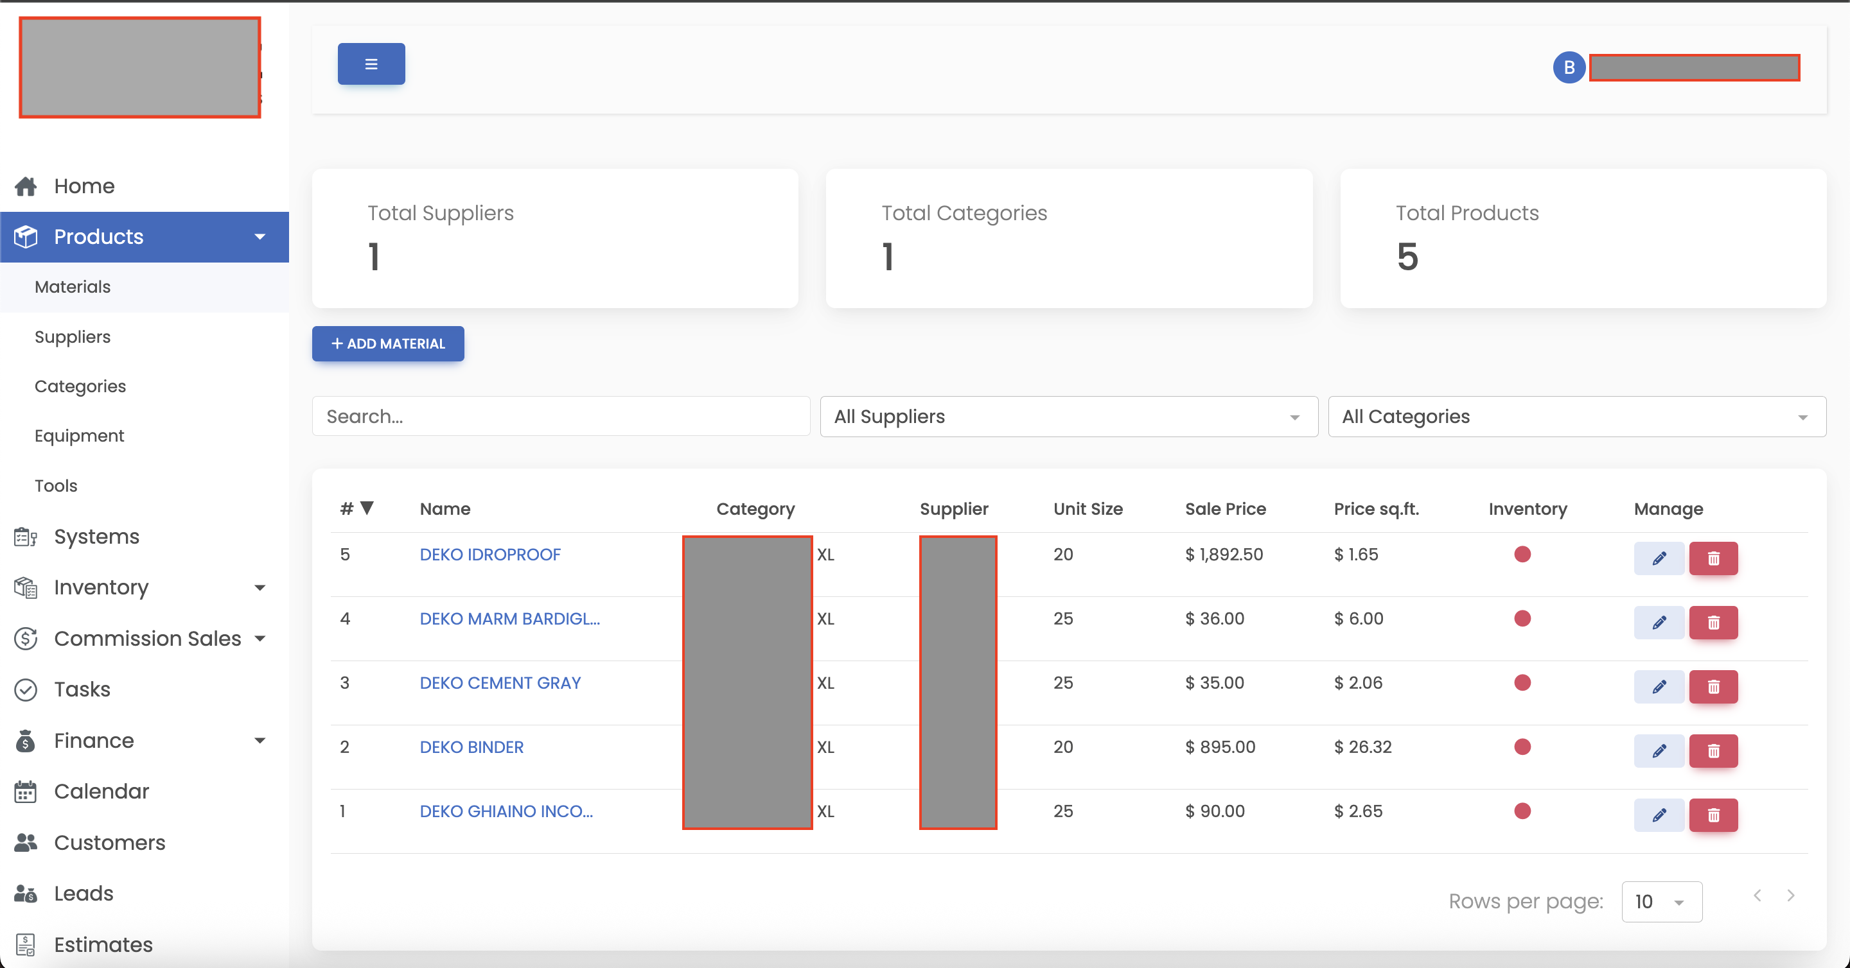Change the Rows per page value
This screenshot has width=1850, height=968.
1661,901
